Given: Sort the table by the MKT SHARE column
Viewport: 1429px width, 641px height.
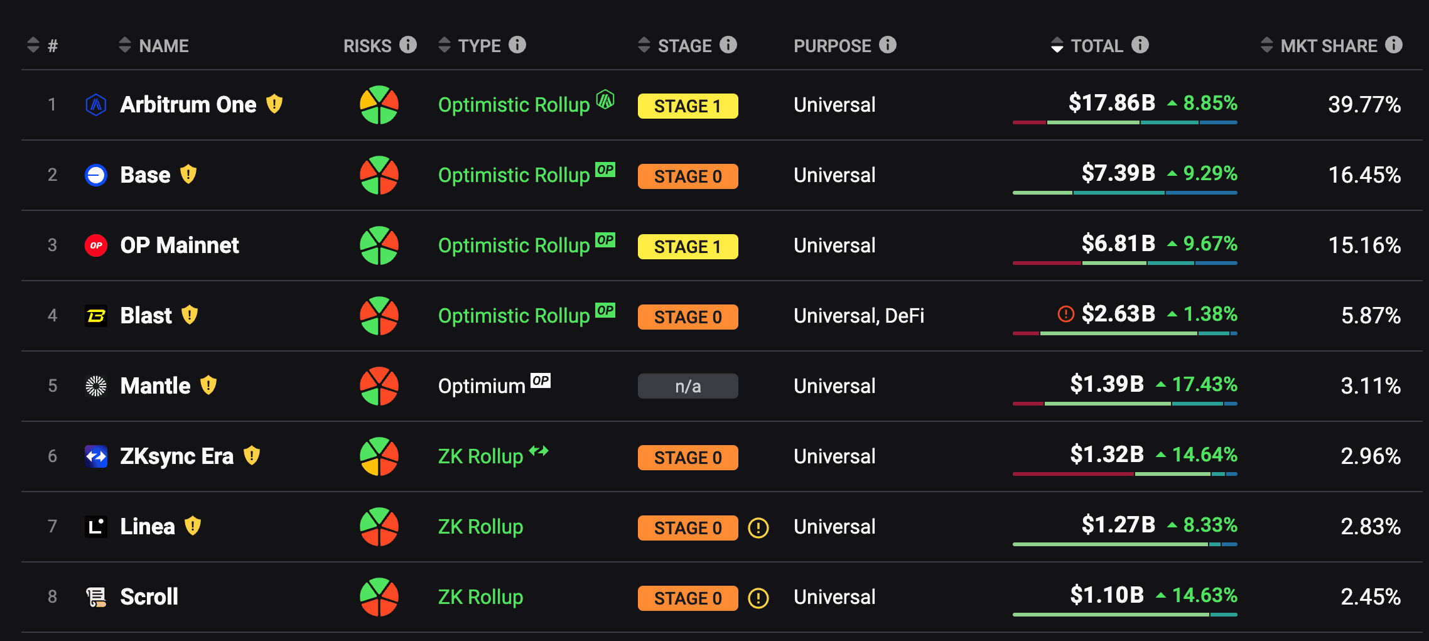Looking at the screenshot, I should [1319, 45].
